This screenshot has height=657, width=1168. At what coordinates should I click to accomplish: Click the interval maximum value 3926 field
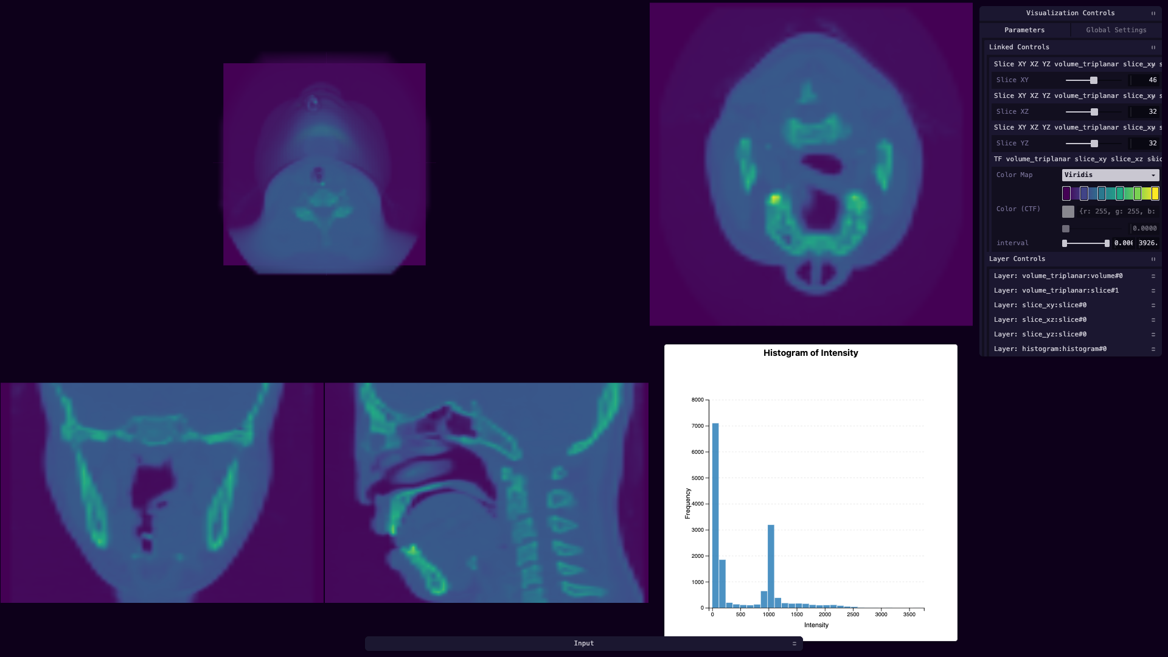pos(1148,243)
